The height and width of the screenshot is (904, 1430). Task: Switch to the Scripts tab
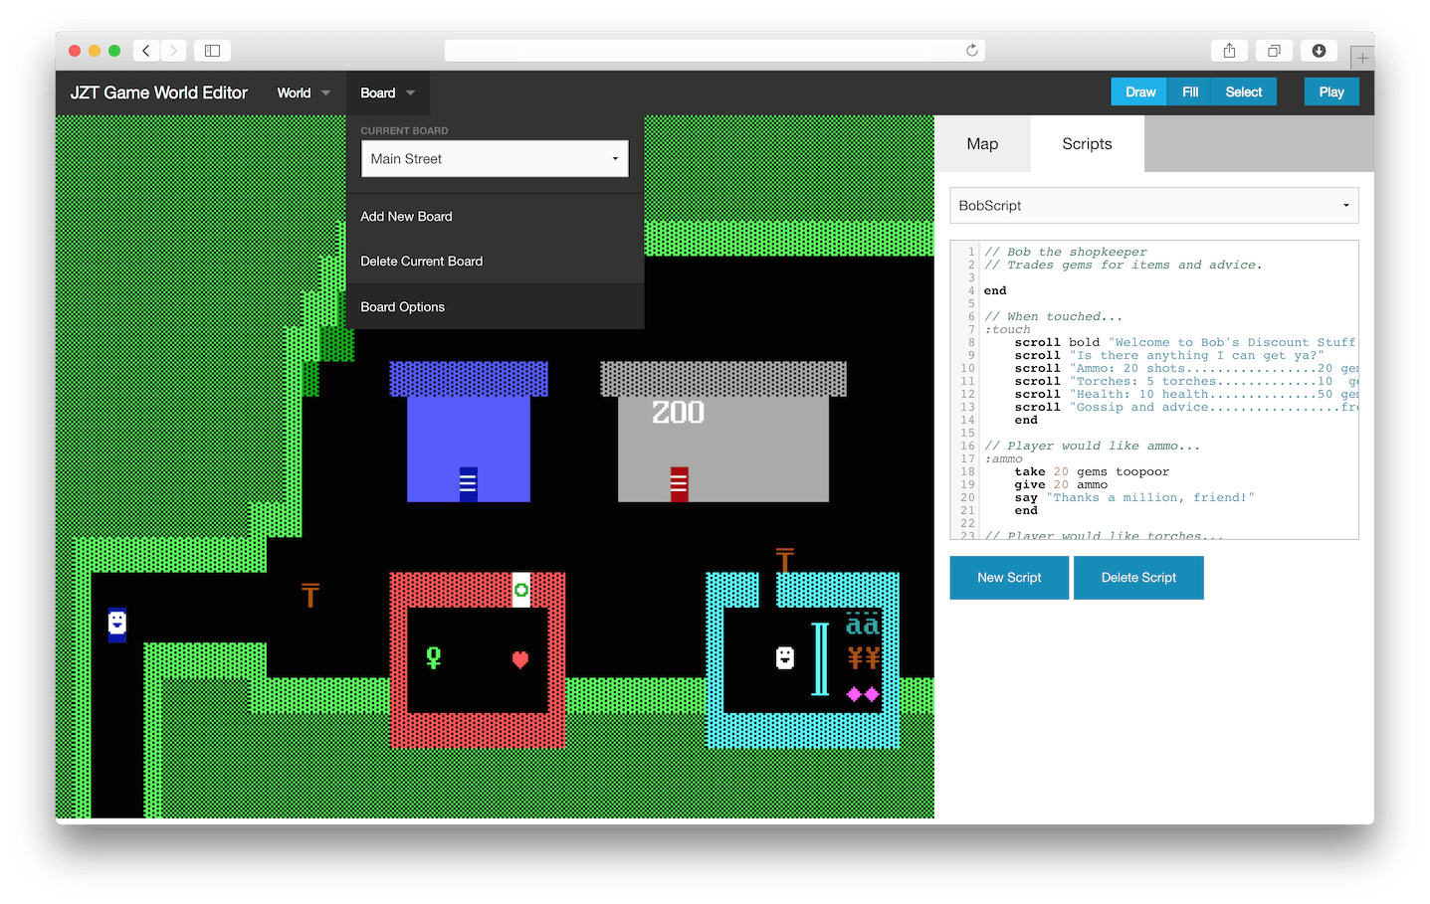1087,144
